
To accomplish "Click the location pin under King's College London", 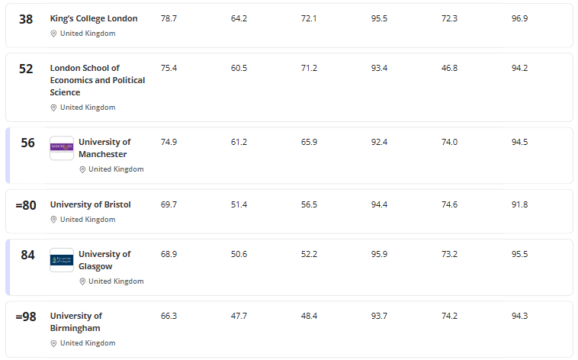I will point(53,34).
